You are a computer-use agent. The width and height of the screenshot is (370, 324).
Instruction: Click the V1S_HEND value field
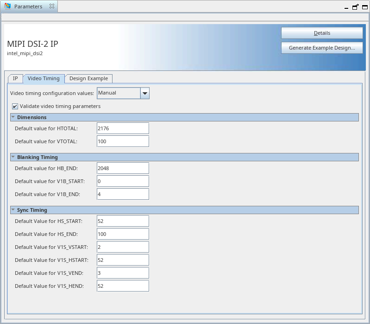(x=123, y=286)
